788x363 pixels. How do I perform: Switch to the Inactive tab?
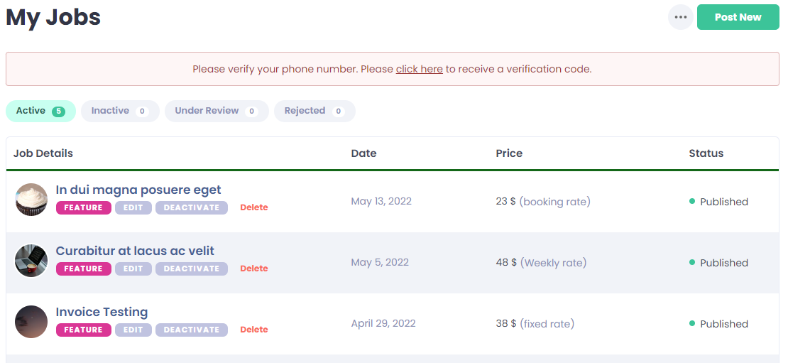(x=120, y=111)
